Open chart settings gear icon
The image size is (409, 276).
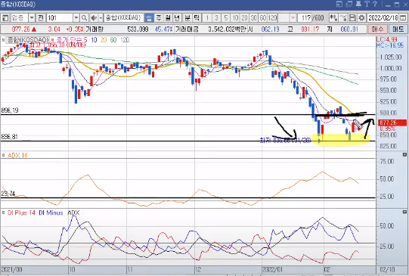(x=361, y=17)
